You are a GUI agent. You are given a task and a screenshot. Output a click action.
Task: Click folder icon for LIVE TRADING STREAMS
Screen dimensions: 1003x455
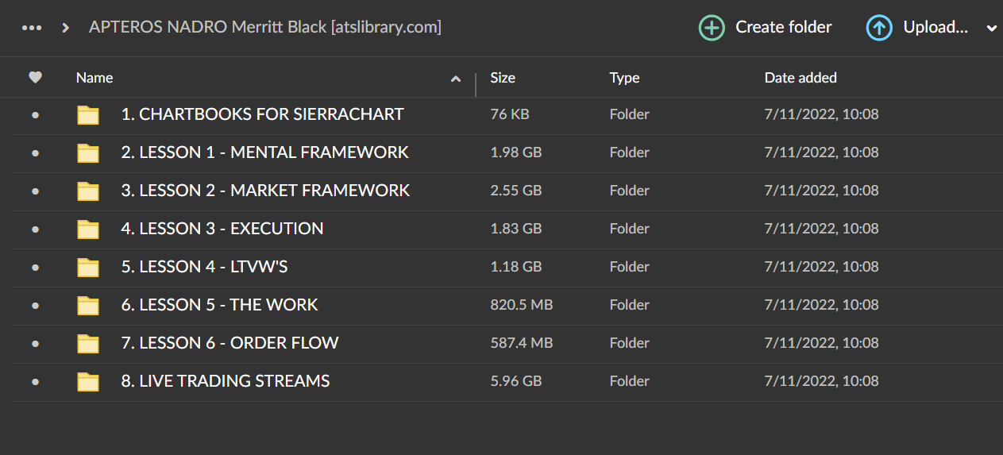pos(88,381)
